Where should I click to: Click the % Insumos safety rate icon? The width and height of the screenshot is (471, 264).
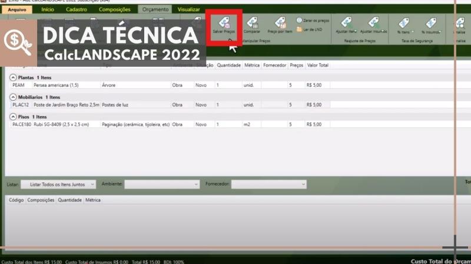pyautogui.click(x=431, y=25)
